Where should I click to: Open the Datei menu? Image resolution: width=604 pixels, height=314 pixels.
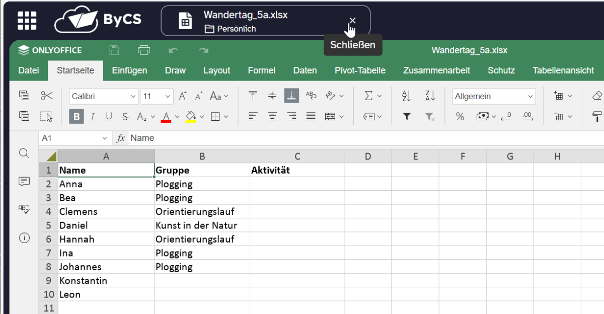point(29,70)
